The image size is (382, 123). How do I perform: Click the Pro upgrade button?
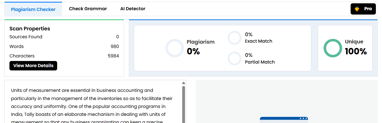click(x=363, y=9)
